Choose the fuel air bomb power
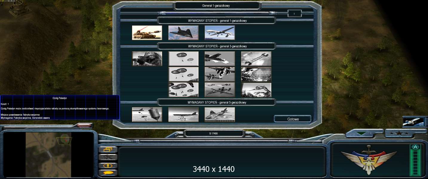Screen dimensions: 428x179 (x=147, y=115)
